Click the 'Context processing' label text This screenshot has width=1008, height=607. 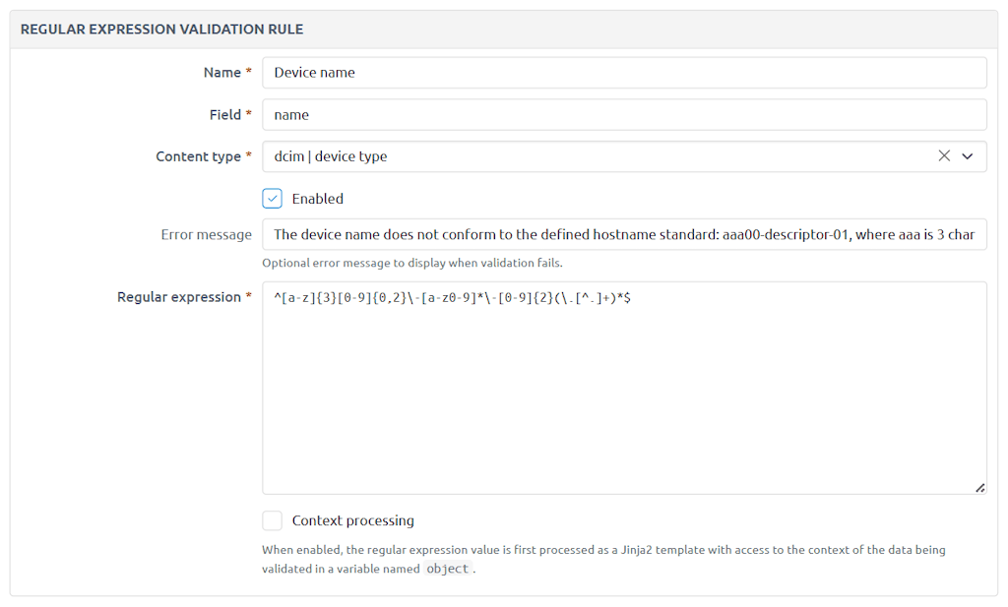click(x=353, y=520)
